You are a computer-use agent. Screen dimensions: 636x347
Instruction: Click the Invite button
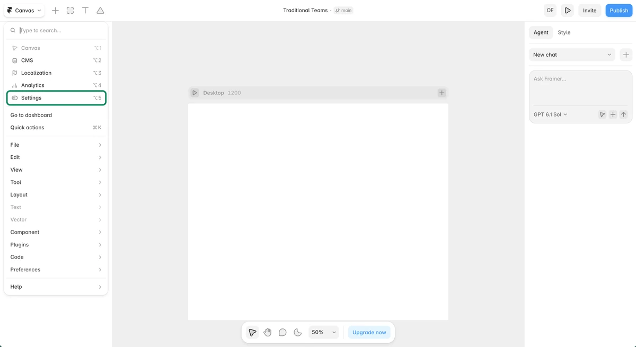coord(590,11)
